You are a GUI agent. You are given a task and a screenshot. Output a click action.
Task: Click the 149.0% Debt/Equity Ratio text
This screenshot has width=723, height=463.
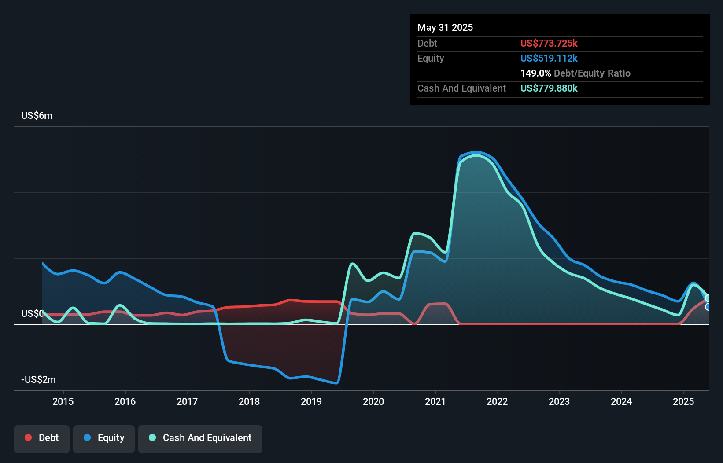[575, 73]
